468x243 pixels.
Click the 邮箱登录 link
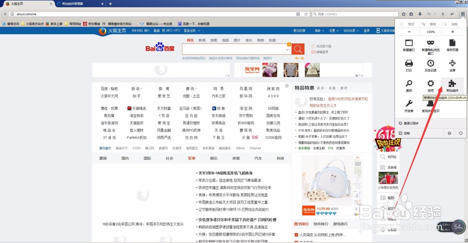320,52
